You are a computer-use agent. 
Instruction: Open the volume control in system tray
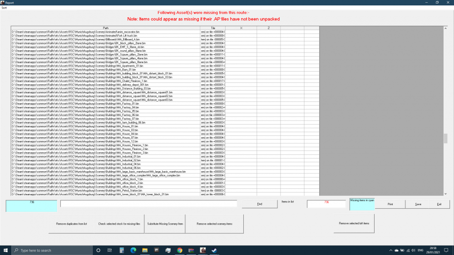[414, 250]
